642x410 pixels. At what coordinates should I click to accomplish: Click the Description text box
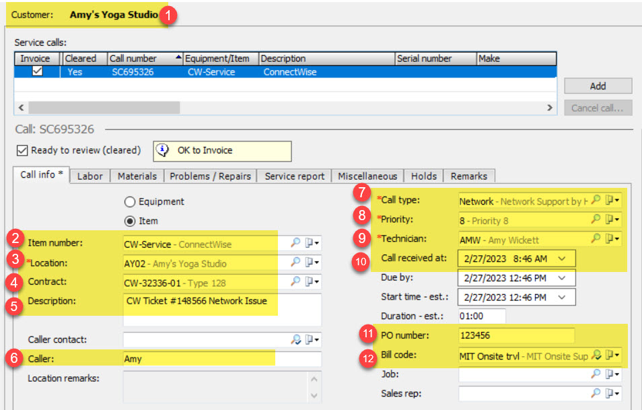coord(222,310)
